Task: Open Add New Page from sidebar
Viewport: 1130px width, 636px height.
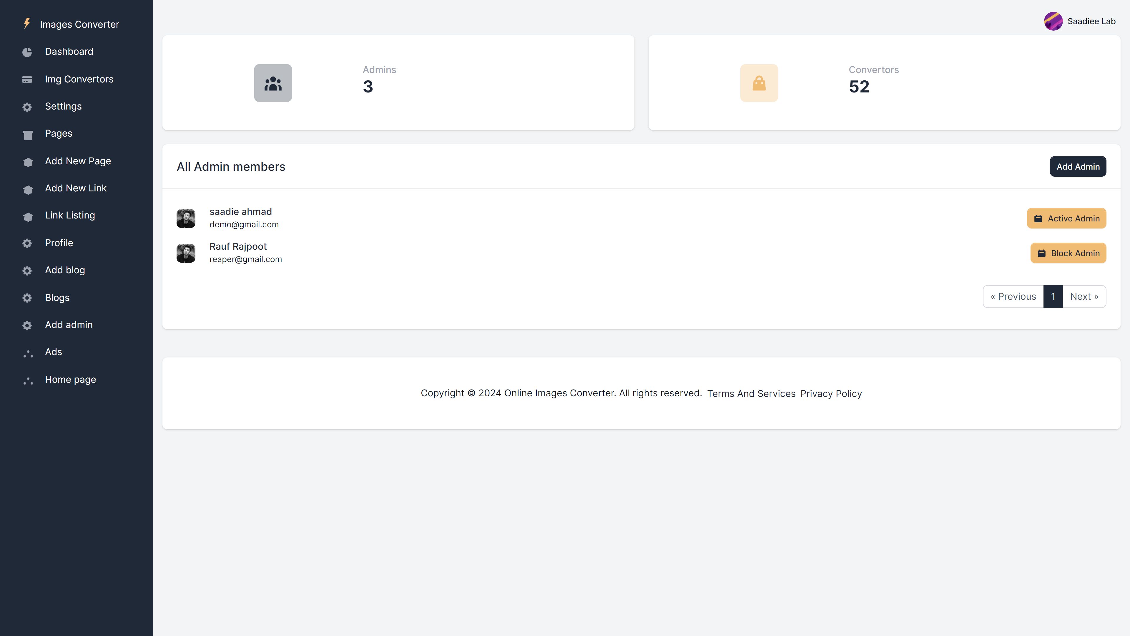Action: click(x=78, y=161)
